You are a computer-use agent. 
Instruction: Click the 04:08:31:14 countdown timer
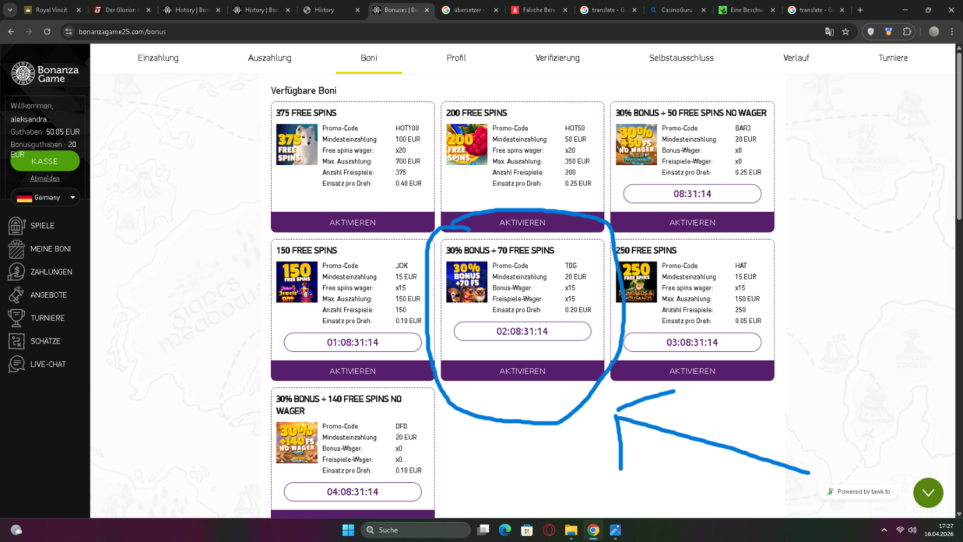click(x=352, y=492)
